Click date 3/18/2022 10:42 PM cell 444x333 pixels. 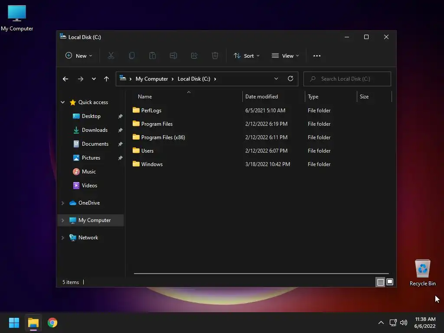click(268, 164)
